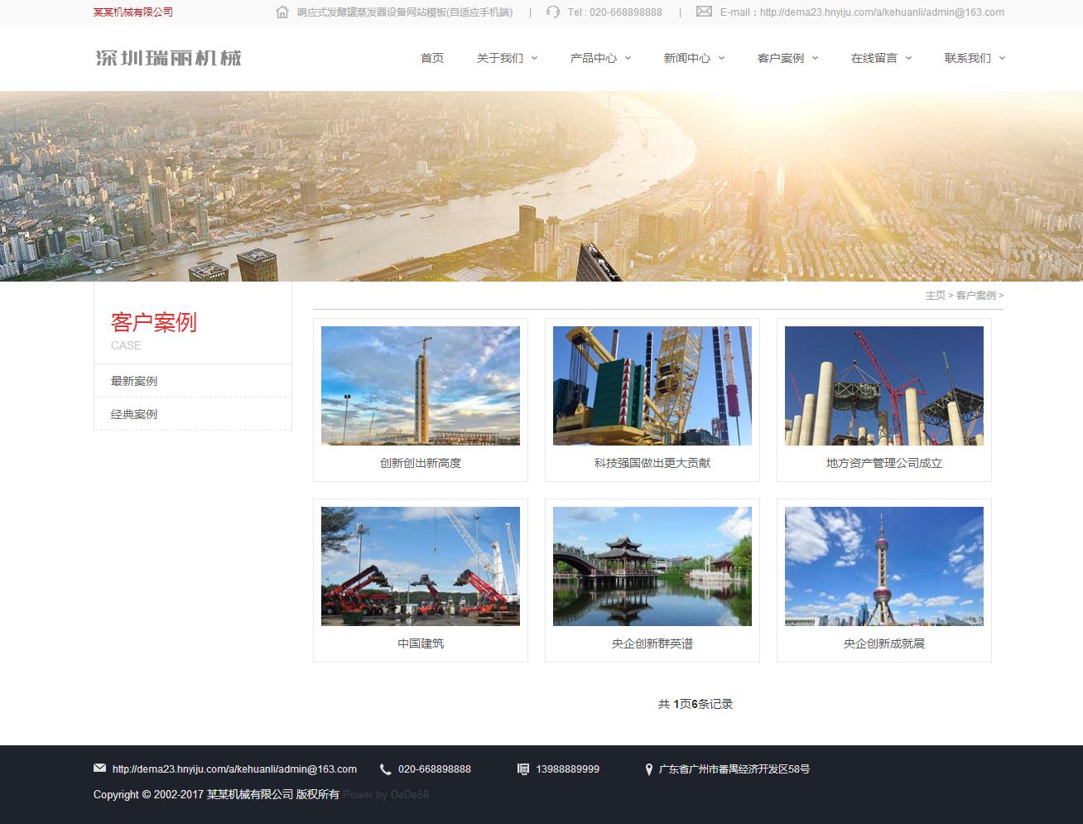
Task: Open the 首页 navigation item
Action: [432, 58]
